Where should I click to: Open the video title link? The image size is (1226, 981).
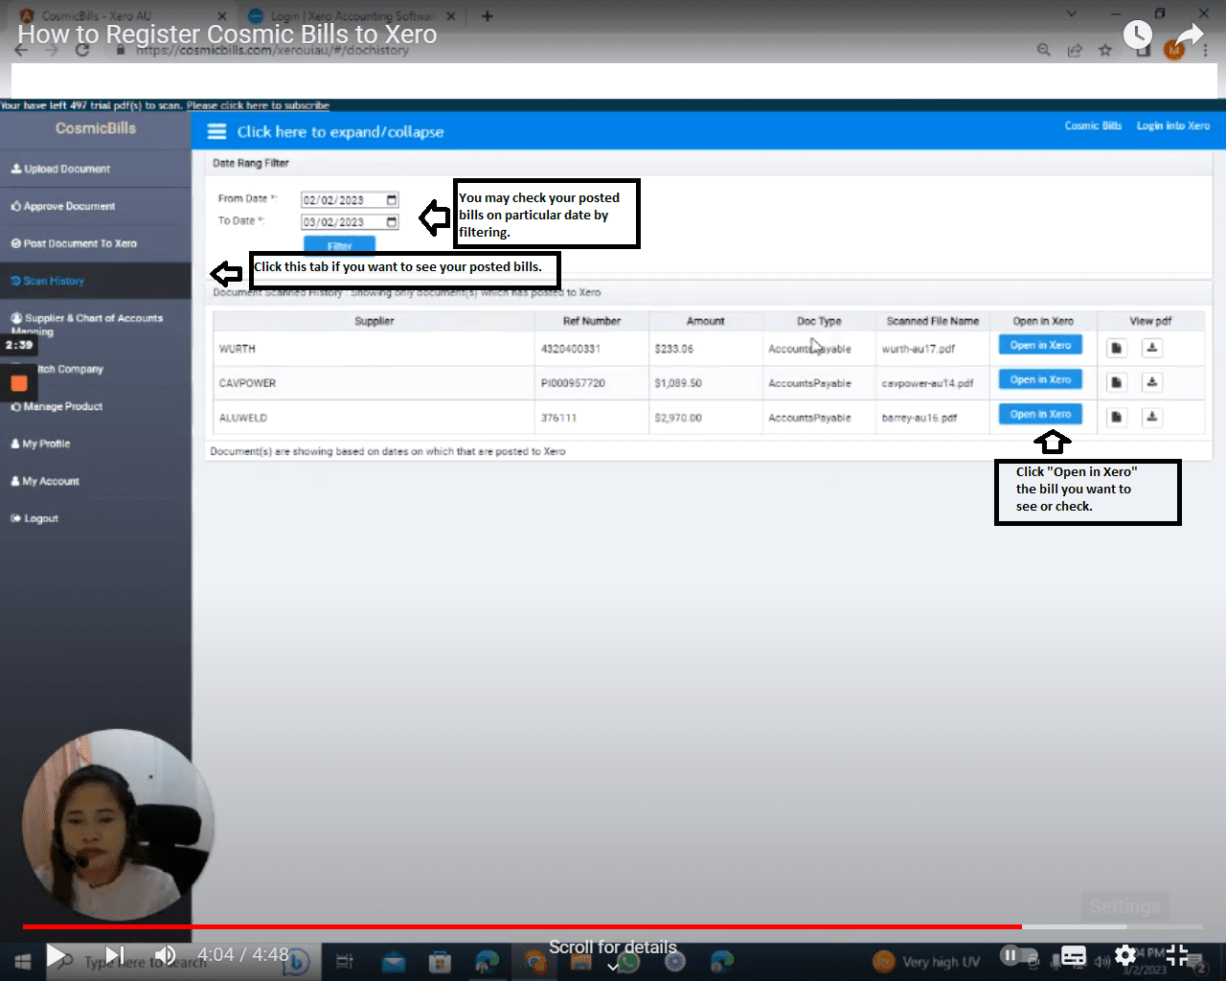(x=227, y=34)
